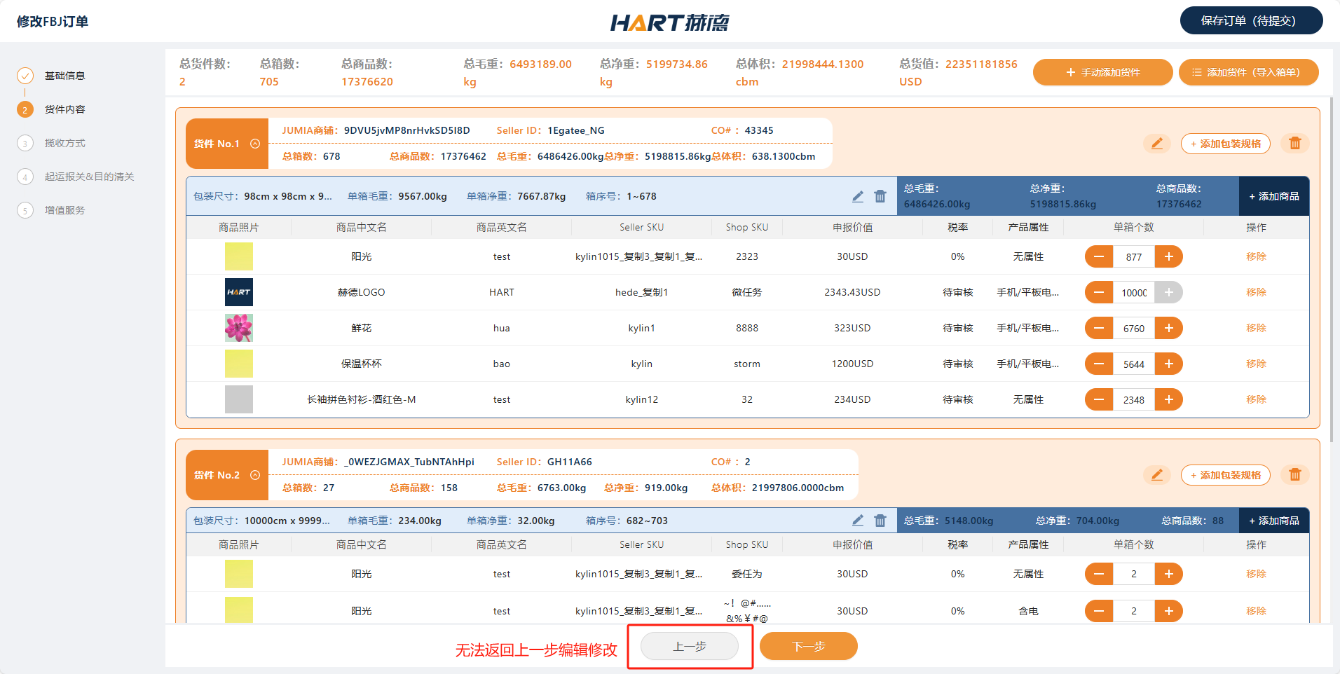This screenshot has height=674, width=1340.
Task: Click 保存订单 (待提交) button
Action: pyautogui.click(x=1251, y=20)
